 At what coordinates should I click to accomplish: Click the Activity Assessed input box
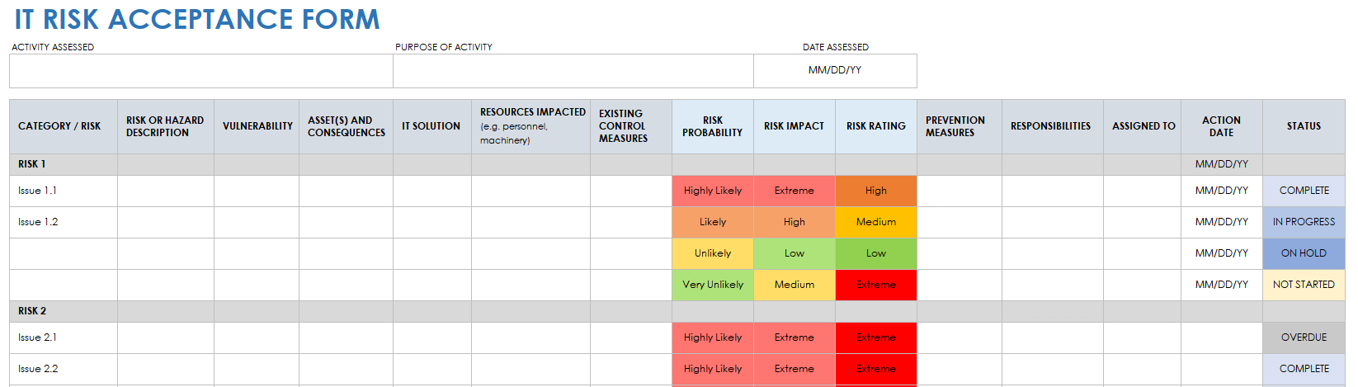[200, 71]
